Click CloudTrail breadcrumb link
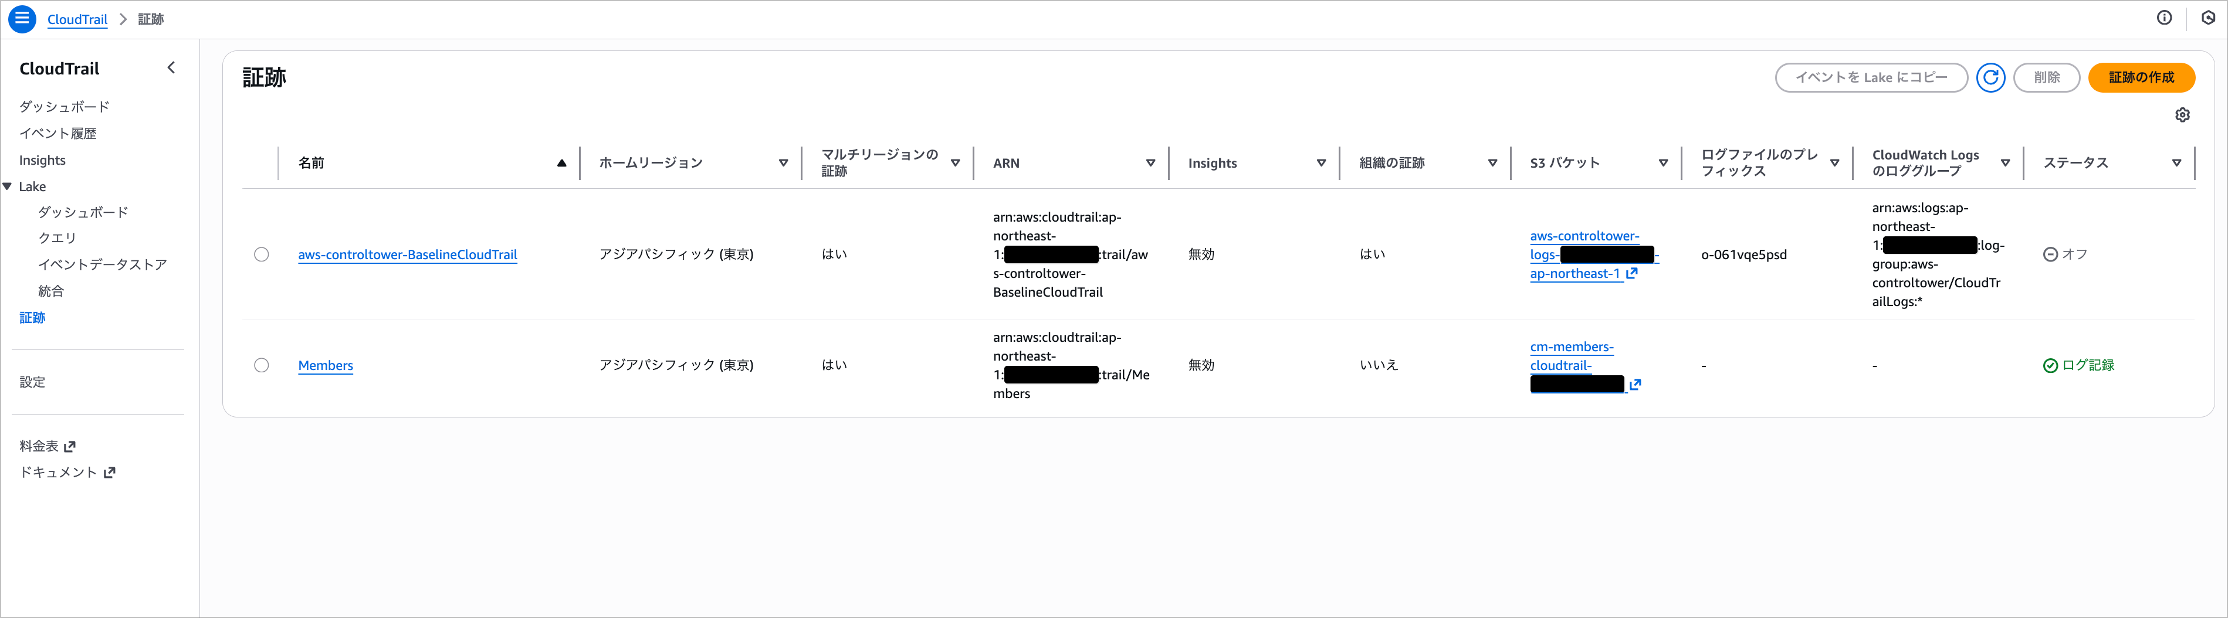Image resolution: width=2228 pixels, height=618 pixels. click(77, 19)
